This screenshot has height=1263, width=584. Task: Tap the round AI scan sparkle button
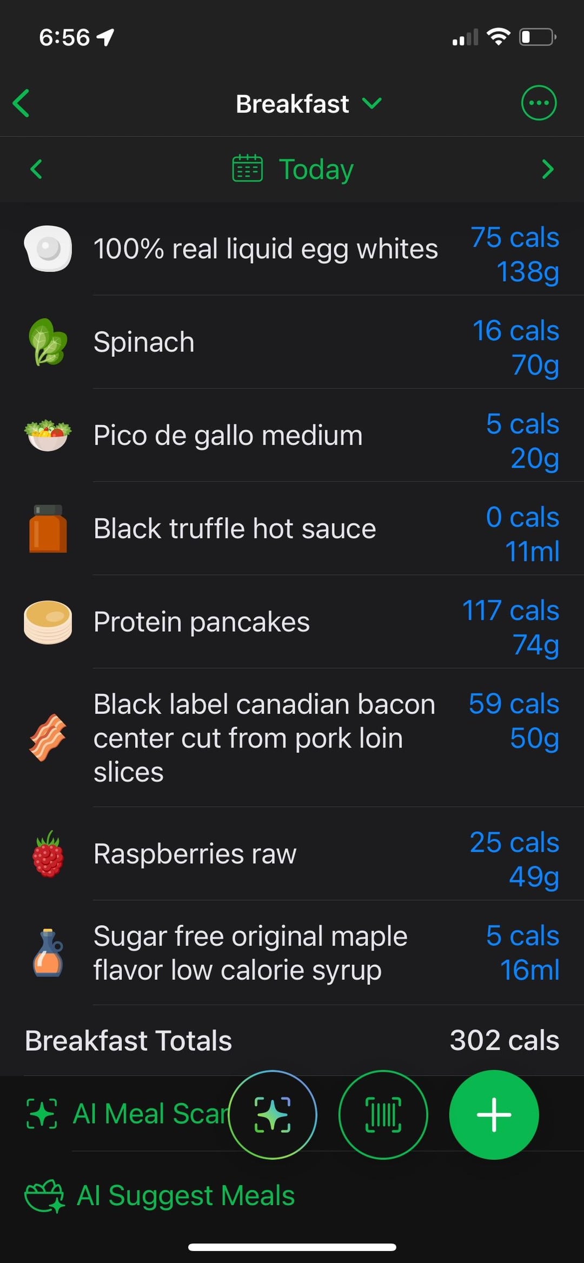273,1114
